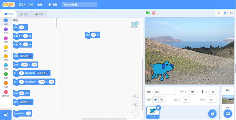The width and height of the screenshot is (236, 120).
Task: Open the language globe menu
Action: (x=22, y=5)
